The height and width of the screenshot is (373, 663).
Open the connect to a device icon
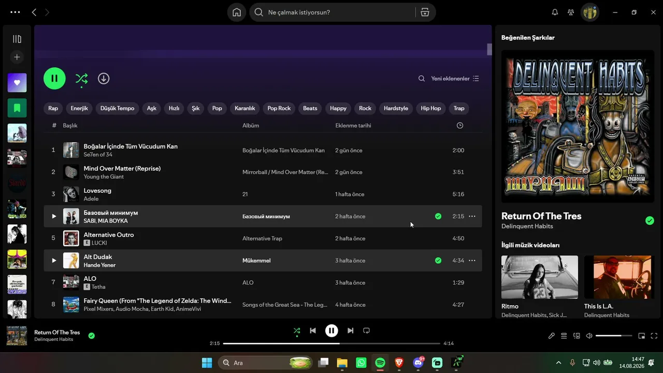tap(576, 336)
